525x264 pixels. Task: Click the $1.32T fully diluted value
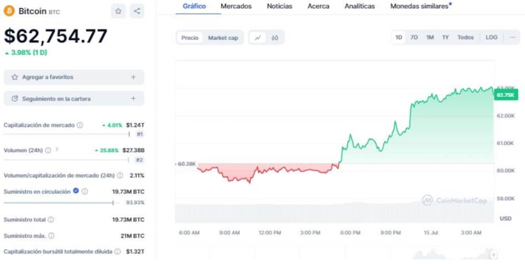point(135,251)
